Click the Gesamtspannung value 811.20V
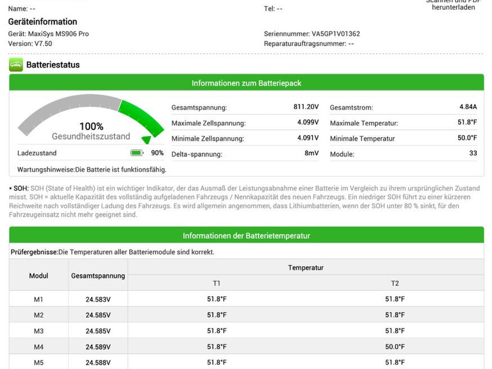 (x=306, y=107)
